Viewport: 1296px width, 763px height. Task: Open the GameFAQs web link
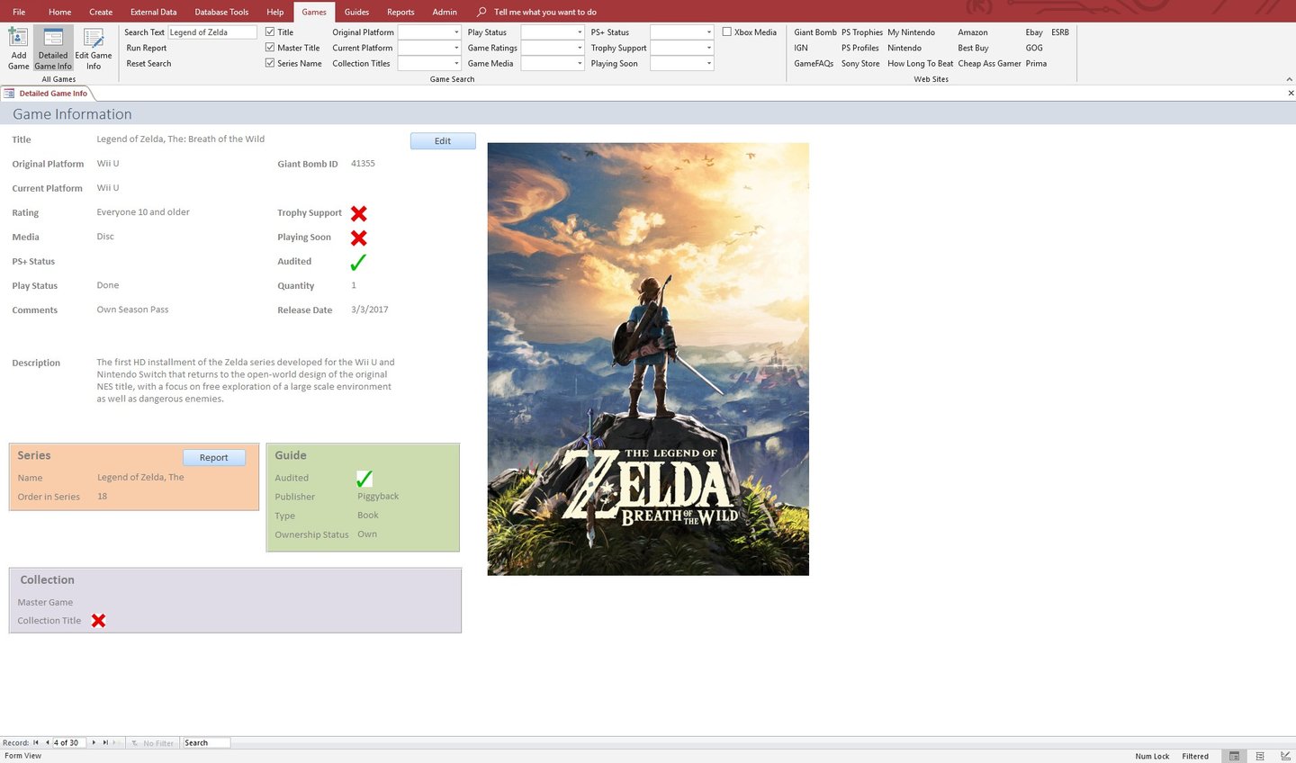pos(814,64)
